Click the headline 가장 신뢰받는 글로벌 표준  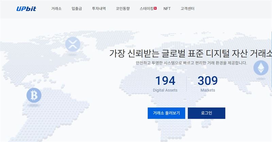pos(156,53)
